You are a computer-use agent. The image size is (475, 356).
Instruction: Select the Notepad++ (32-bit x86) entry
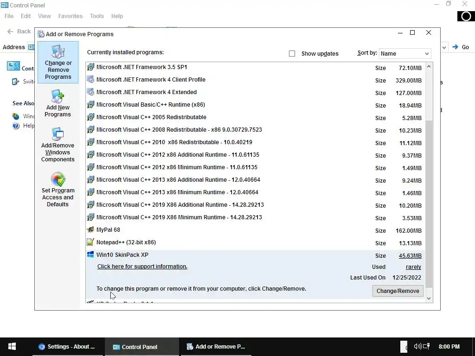pos(255,242)
